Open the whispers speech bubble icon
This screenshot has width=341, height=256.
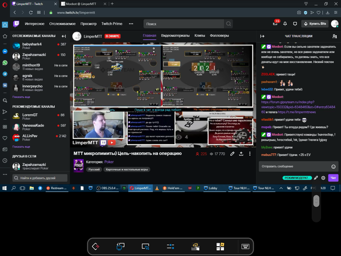295,24
